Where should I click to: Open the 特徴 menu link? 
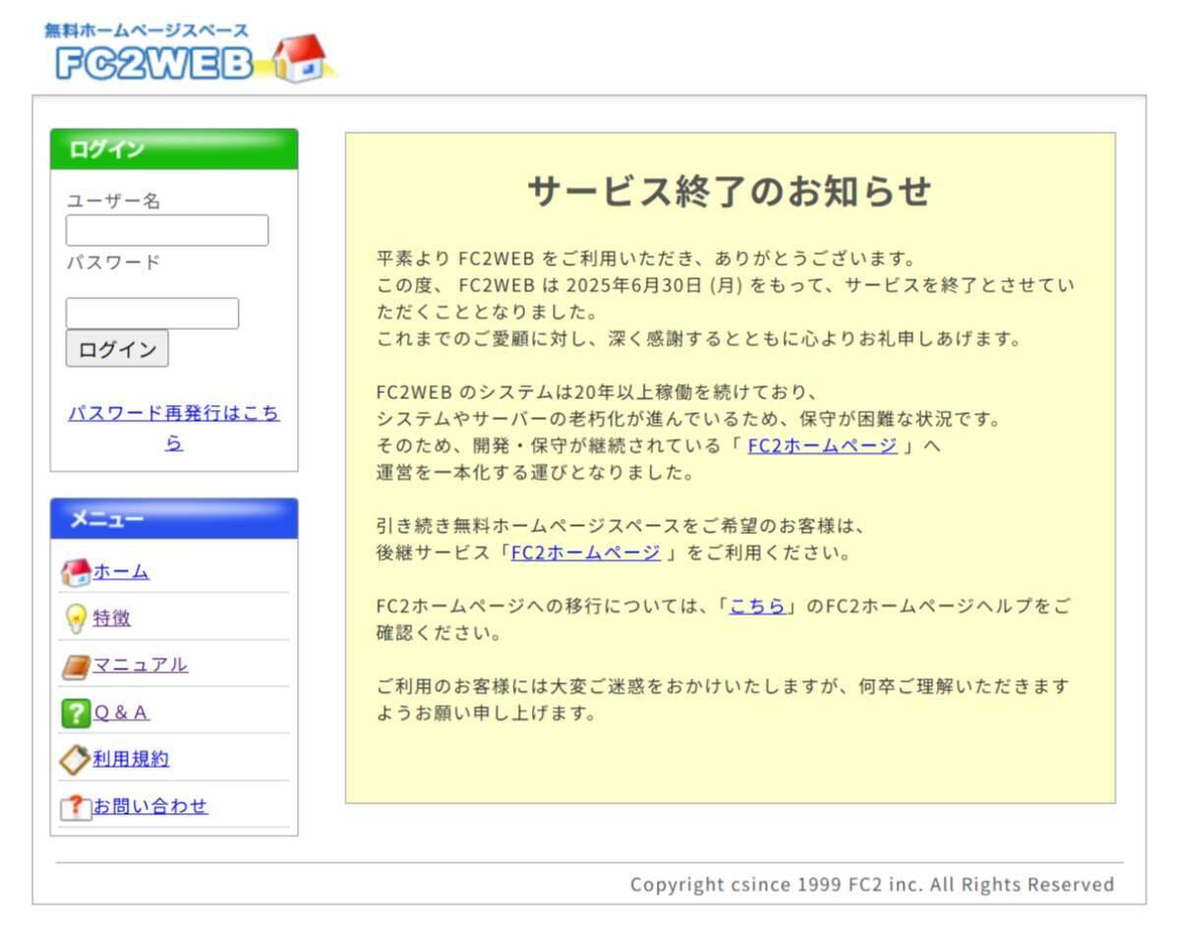(111, 618)
